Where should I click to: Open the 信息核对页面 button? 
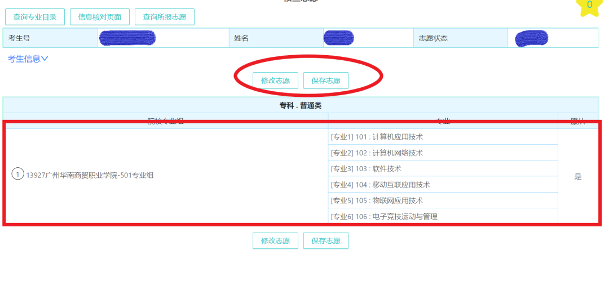[100, 17]
